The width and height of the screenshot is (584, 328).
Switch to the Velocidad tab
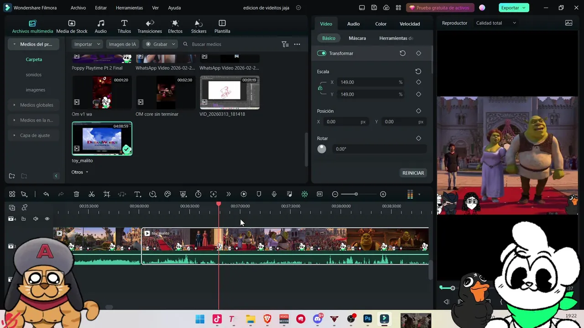410,24
